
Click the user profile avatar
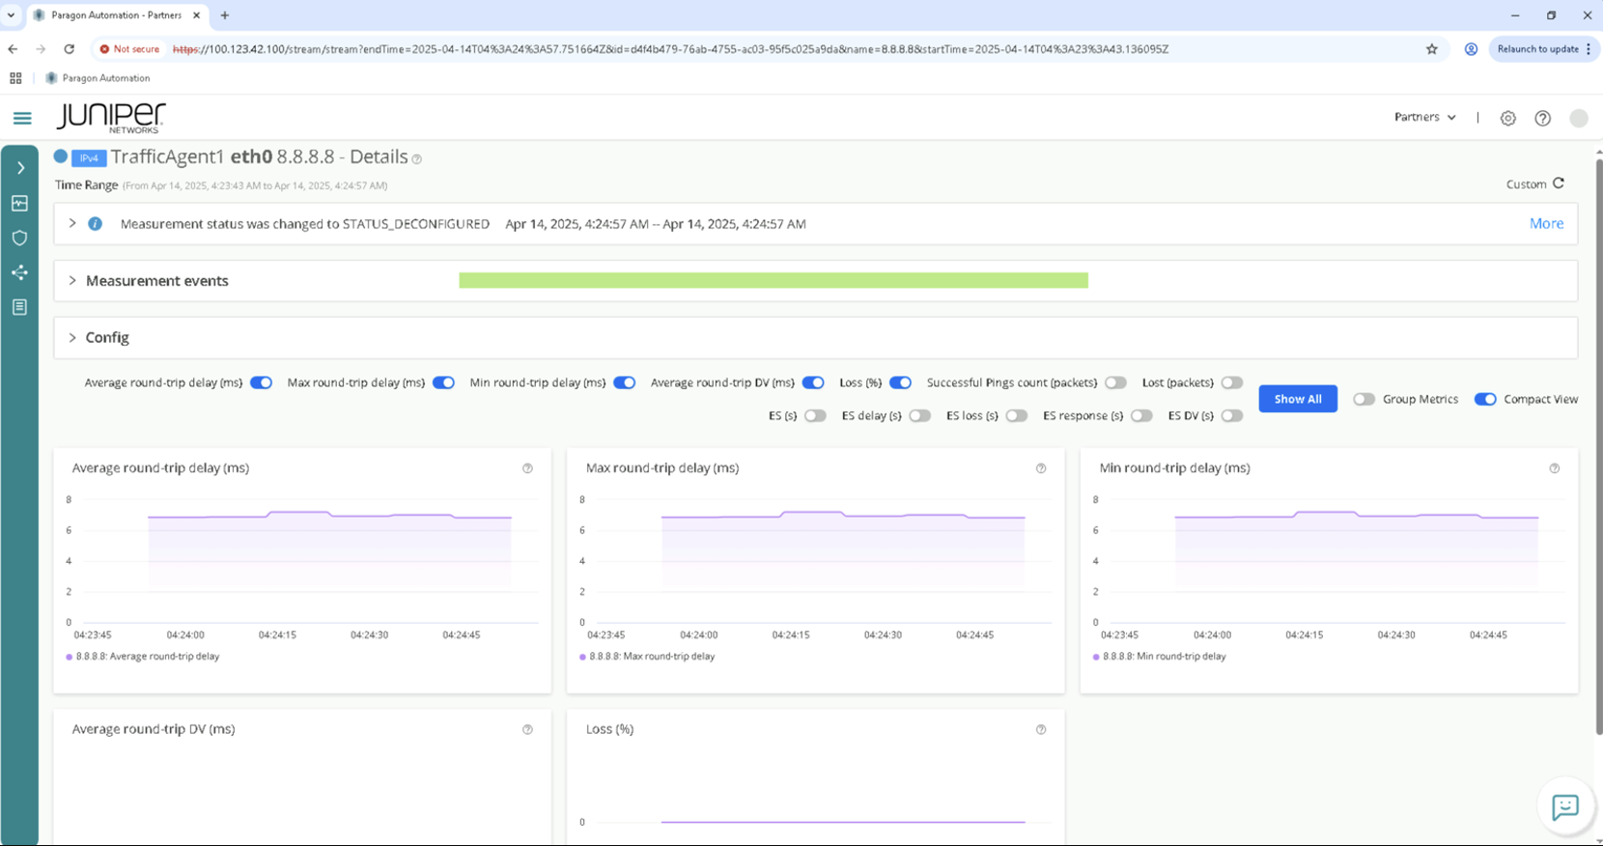(x=1578, y=118)
